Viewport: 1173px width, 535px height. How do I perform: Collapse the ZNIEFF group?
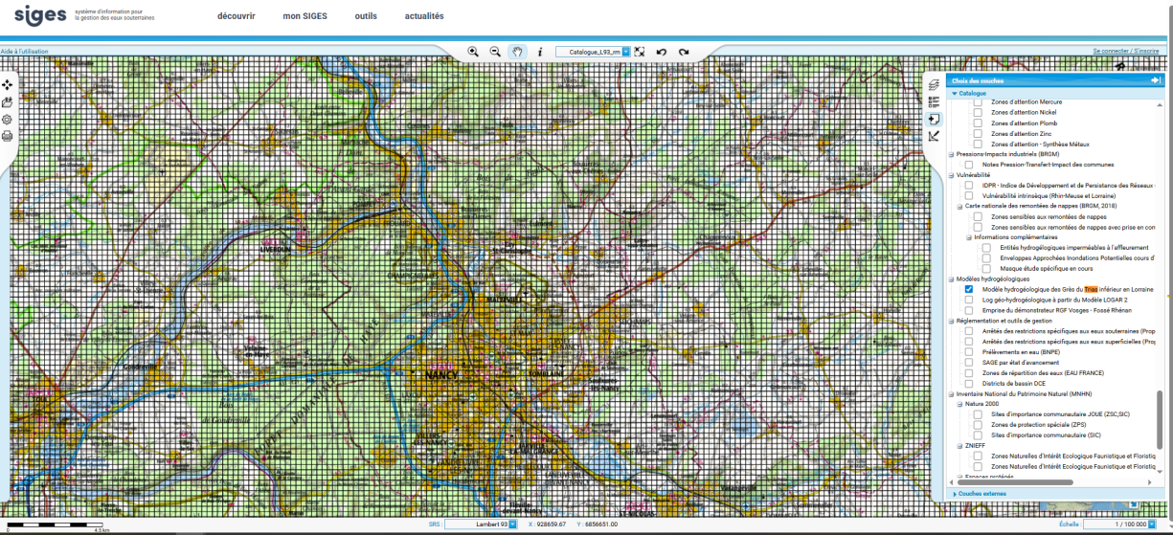[960, 445]
